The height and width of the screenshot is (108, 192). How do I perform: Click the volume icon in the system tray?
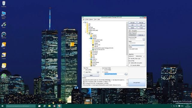click(176, 106)
